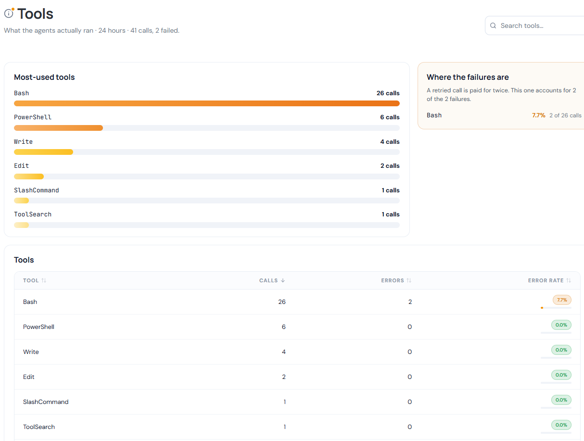Click the 4 calls cell for Write
Screen dimensions: 584x441
[x=284, y=352]
